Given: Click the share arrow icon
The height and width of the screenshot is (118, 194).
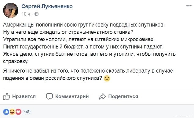Looking at the screenshot, I should coord(102,96).
